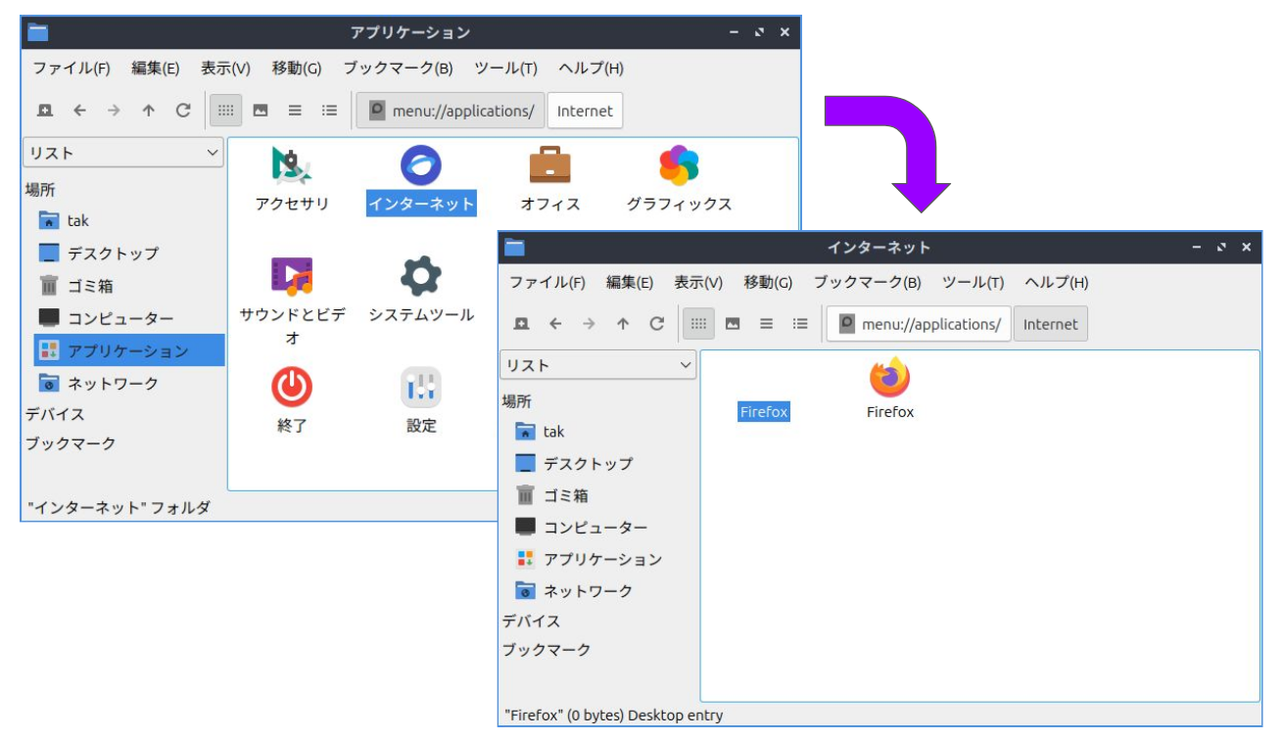Open the サウンドとビデオ category icon

click(x=291, y=277)
